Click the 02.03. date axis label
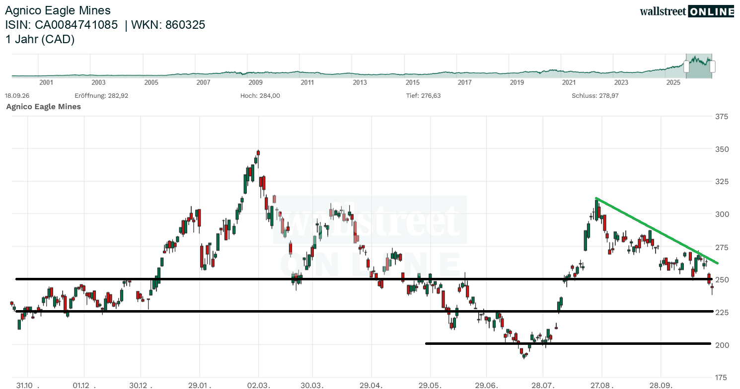The image size is (740, 389). point(258,385)
